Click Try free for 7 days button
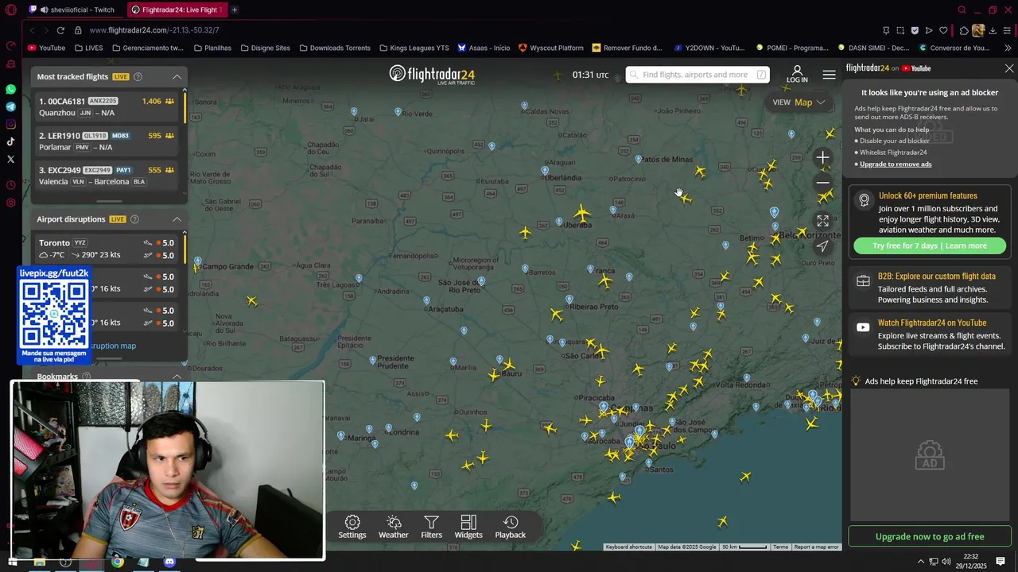 pos(929,245)
